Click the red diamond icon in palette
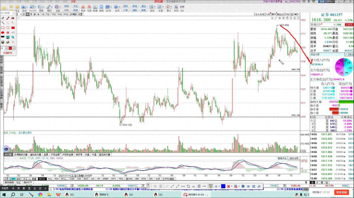Viewport: 354px width, 198px height. tap(13, 42)
